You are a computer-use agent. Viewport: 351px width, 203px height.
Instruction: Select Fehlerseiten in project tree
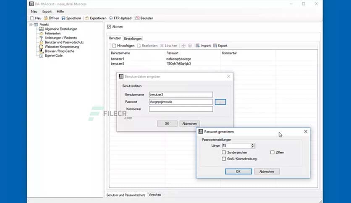point(52,33)
